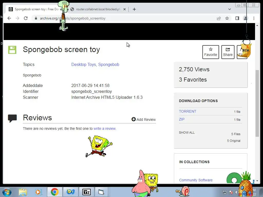The image size is (263, 197).
Task: Open the 7z taskbar icon
Action: [x=86, y=192]
